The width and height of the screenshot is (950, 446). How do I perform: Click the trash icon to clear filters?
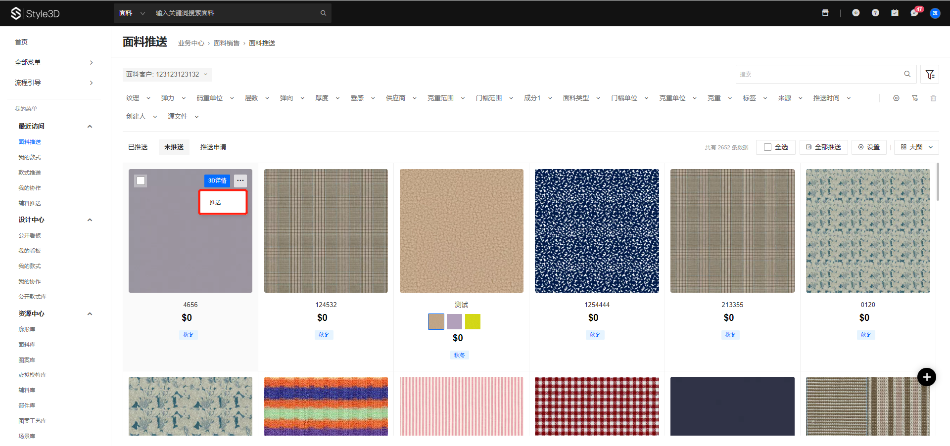(x=933, y=98)
